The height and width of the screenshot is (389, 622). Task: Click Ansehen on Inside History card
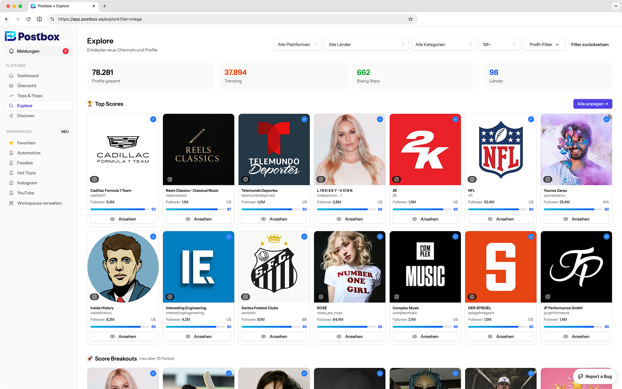[x=123, y=336]
